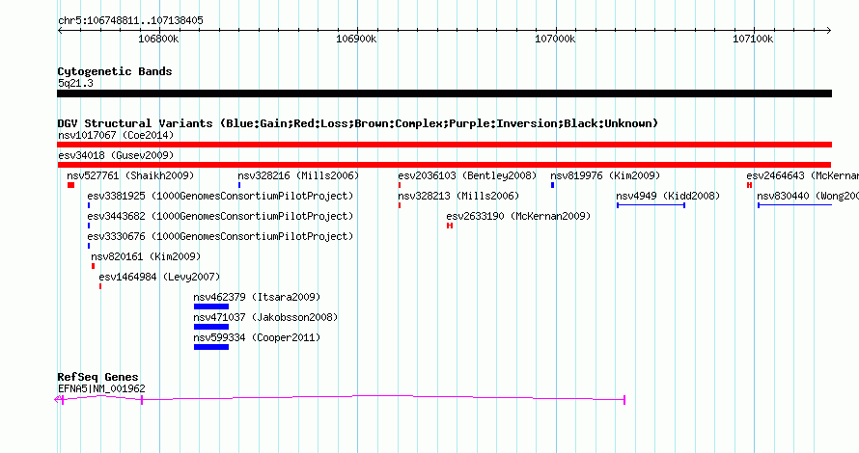Viewport: 859px width, 453px height.
Task: Click the red glyph under esv2464643
Action: [x=749, y=185]
